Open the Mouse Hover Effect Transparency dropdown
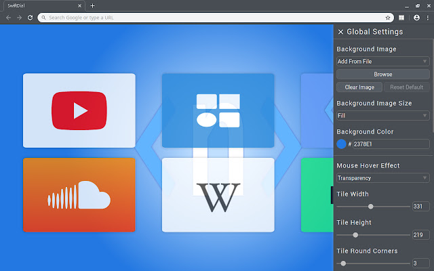 click(x=383, y=178)
